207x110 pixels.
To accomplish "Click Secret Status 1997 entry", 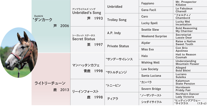I will click(87, 40).
